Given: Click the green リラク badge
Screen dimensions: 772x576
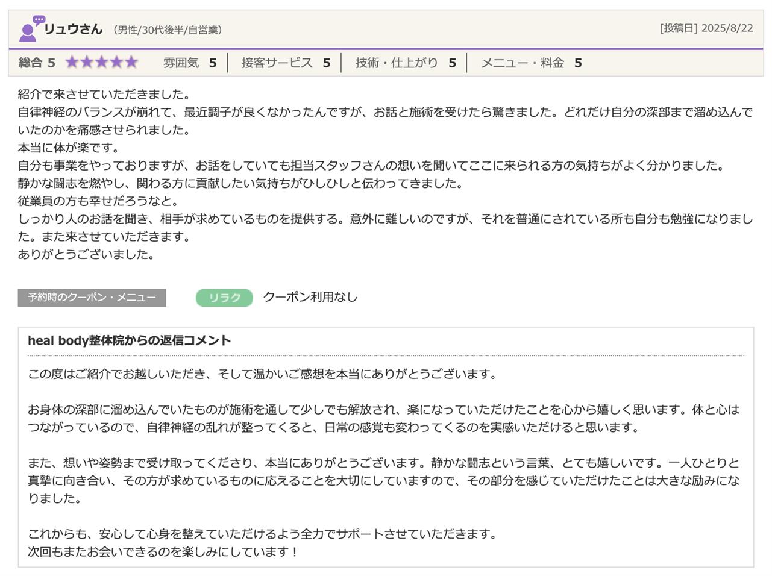Looking at the screenshot, I should [x=224, y=298].
